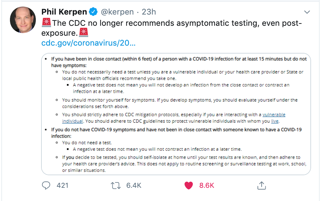Click the 8.6K likes count

[x=207, y=185]
